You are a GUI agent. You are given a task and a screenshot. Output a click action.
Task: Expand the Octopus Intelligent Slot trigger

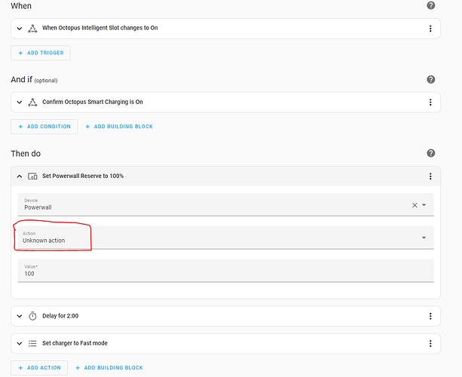click(20, 29)
